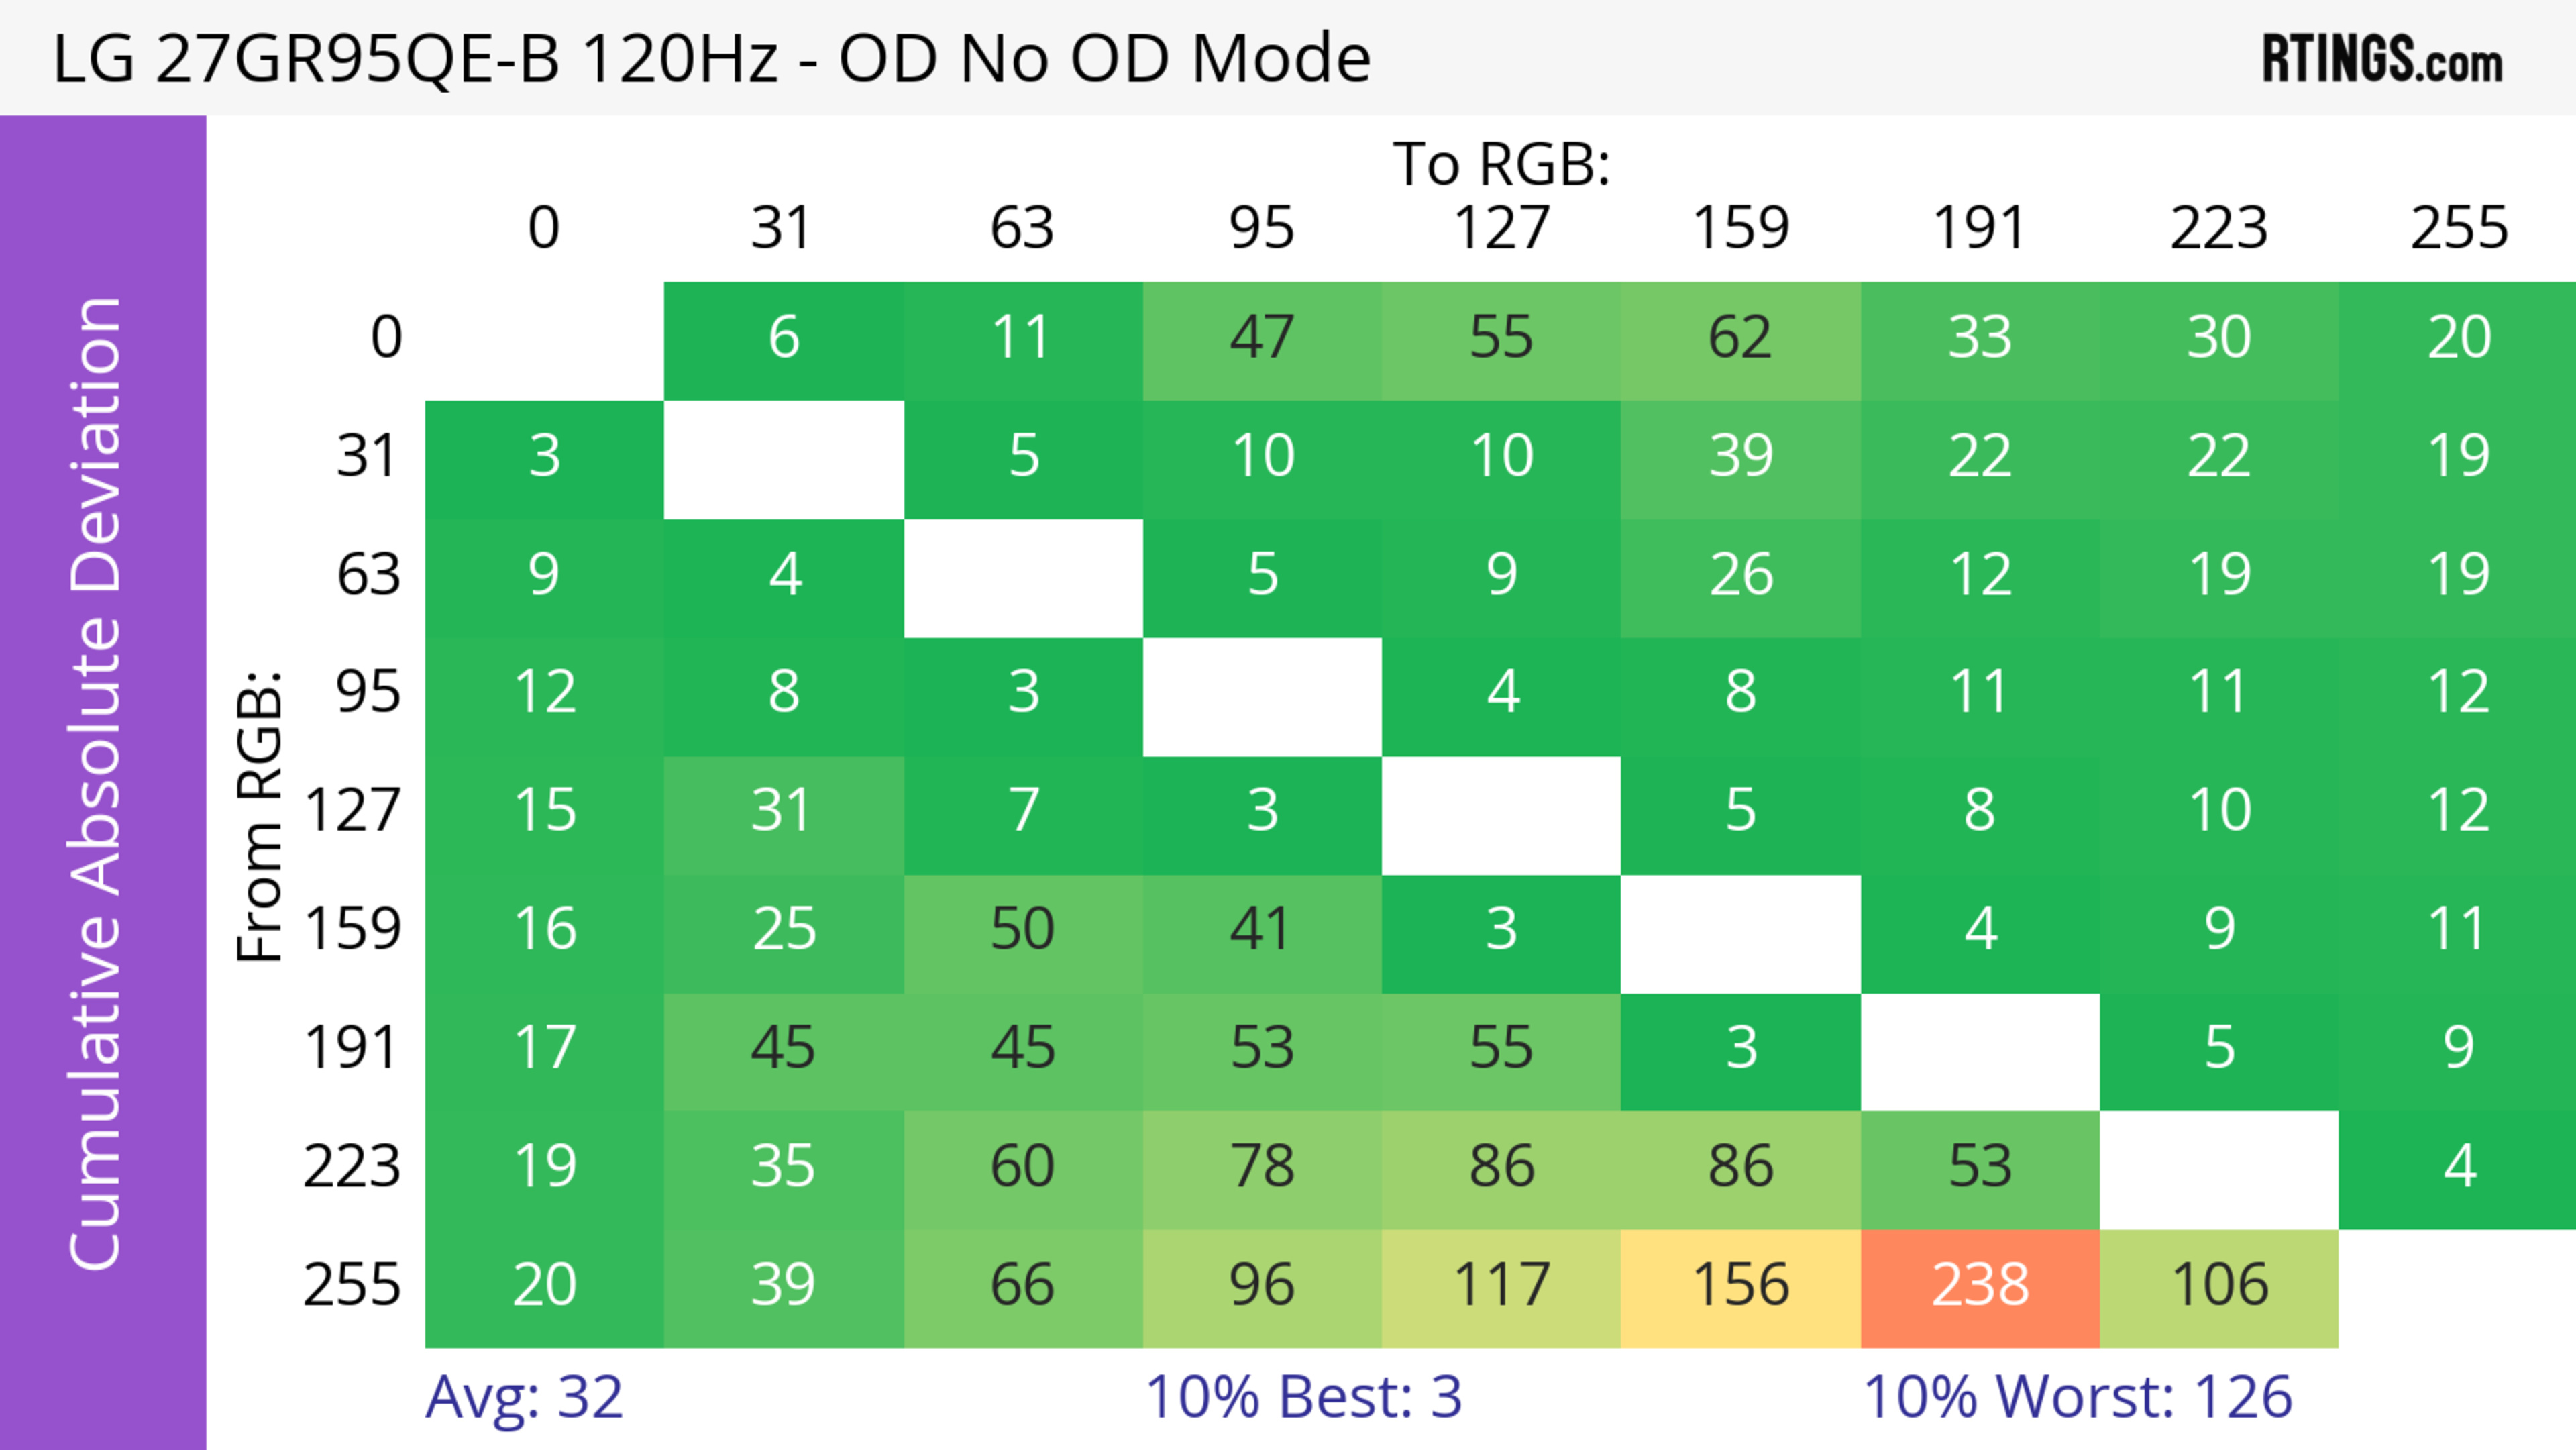
Task: Select the 191 row header on the left
Action: 352,1048
